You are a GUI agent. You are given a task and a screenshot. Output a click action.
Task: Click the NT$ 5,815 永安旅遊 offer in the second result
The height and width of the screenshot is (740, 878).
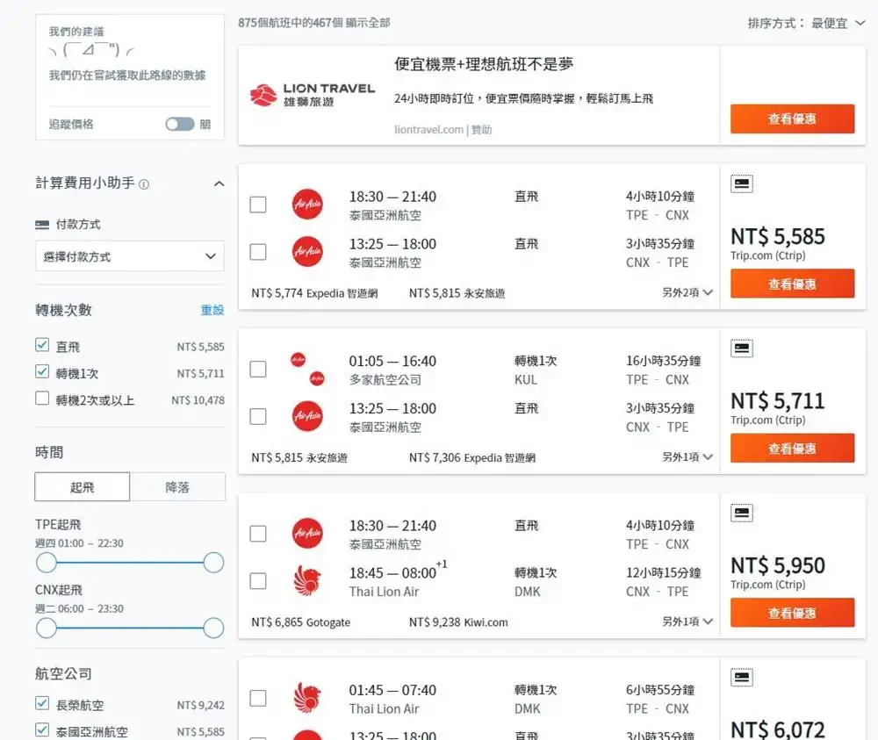pos(299,458)
